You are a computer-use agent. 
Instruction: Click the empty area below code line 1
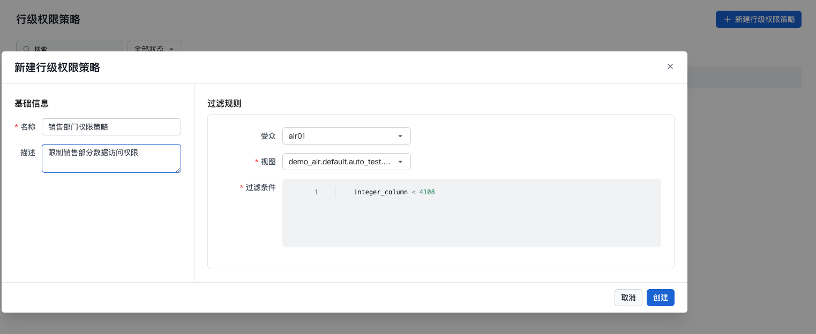click(x=471, y=225)
